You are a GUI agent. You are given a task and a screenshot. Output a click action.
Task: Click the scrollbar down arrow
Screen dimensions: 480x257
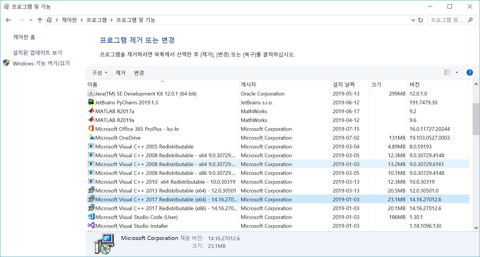pyautogui.click(x=476, y=227)
